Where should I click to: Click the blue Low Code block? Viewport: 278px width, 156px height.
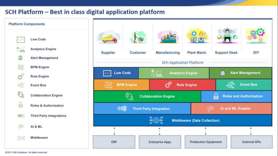click(116, 73)
